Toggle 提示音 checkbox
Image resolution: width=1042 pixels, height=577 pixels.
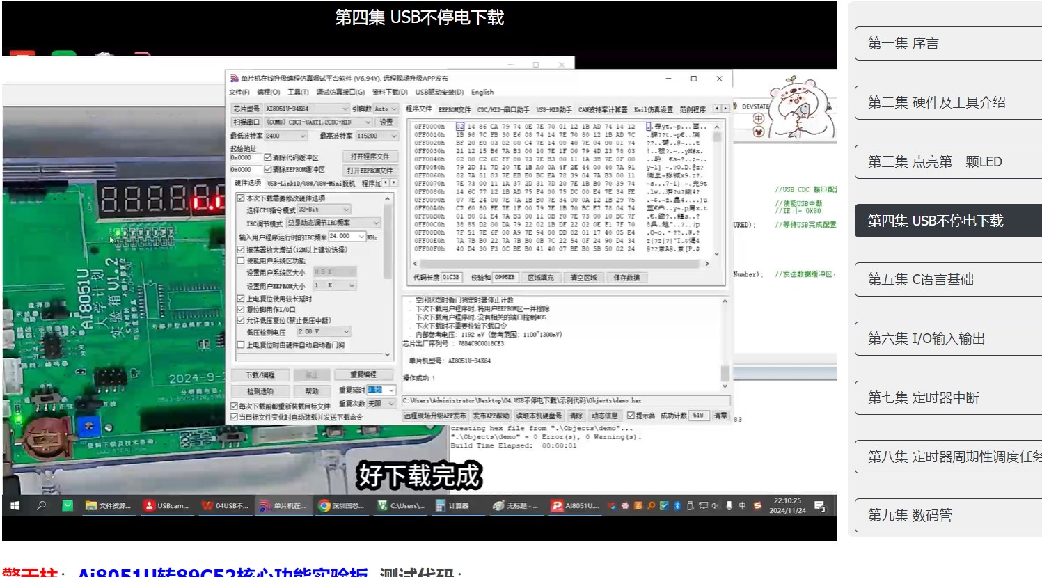pyautogui.click(x=631, y=416)
